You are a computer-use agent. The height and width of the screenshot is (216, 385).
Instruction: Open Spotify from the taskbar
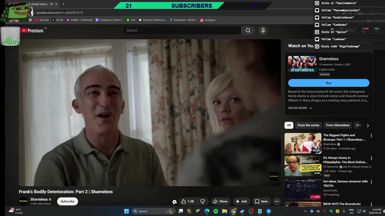point(216,211)
